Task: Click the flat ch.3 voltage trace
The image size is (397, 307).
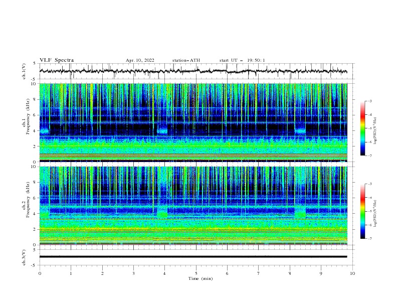Action: (193, 257)
